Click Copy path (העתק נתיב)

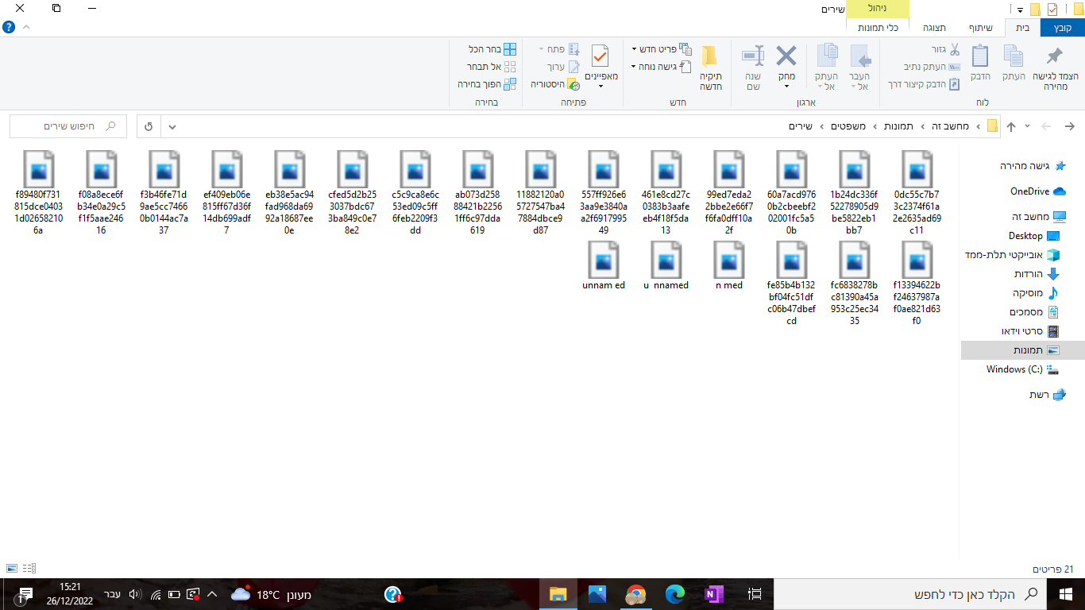click(x=932, y=67)
